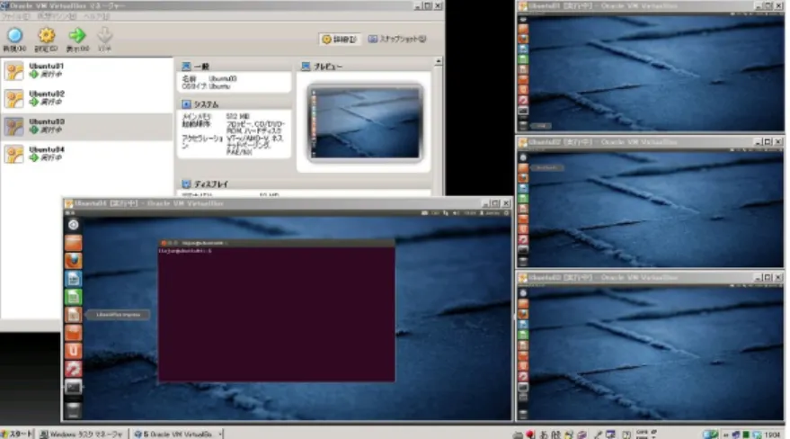Screen dimensions: 790x439
Task: Open System Settings in Ubuntu02 window launcher
Action: coord(523,239)
